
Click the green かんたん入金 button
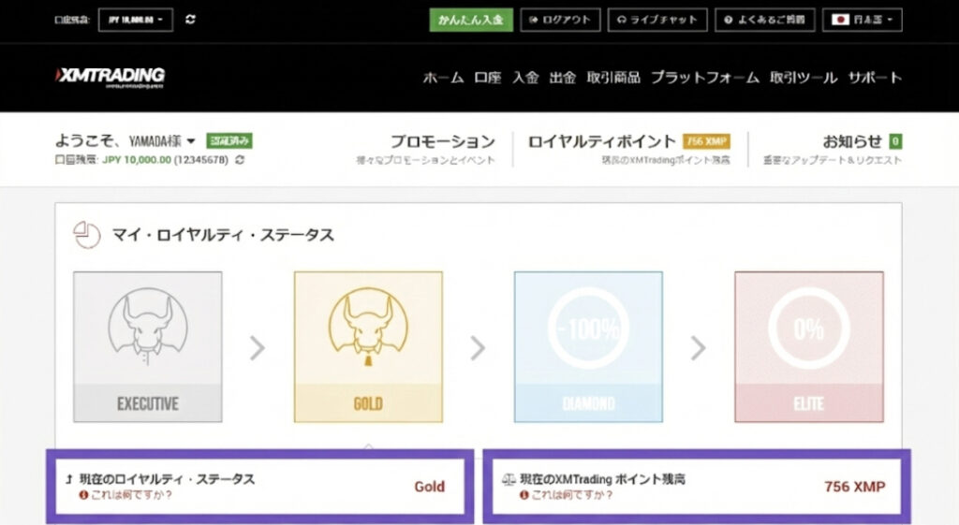coord(471,20)
